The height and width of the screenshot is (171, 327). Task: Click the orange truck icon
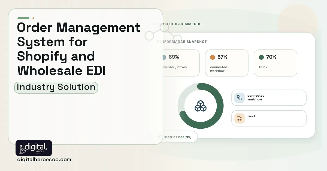click(x=240, y=118)
